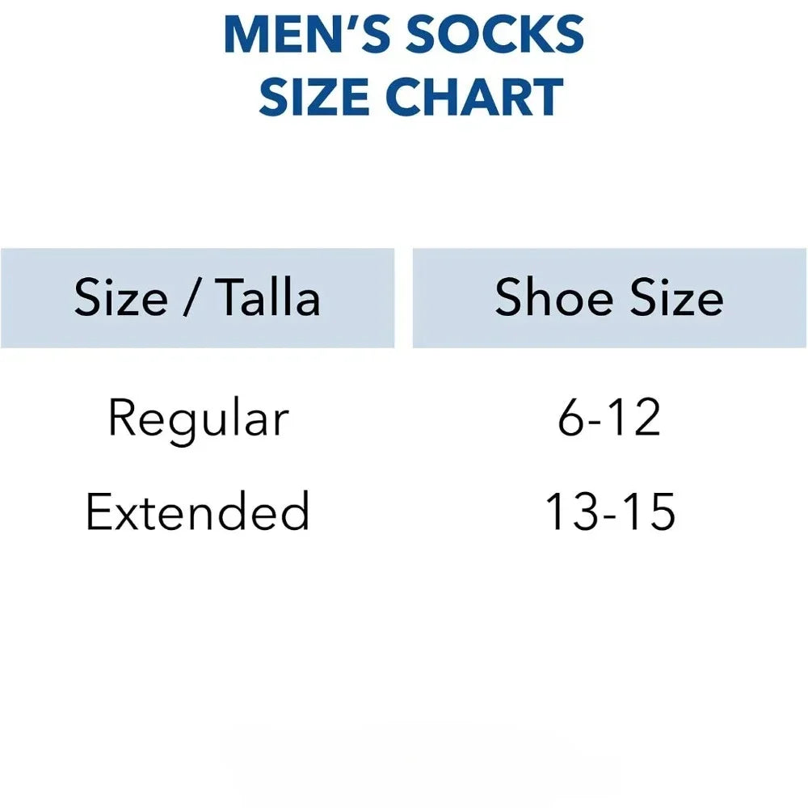Click the number "12" in the Regular range
Viewport: 808px width, 808px height.
(x=633, y=419)
